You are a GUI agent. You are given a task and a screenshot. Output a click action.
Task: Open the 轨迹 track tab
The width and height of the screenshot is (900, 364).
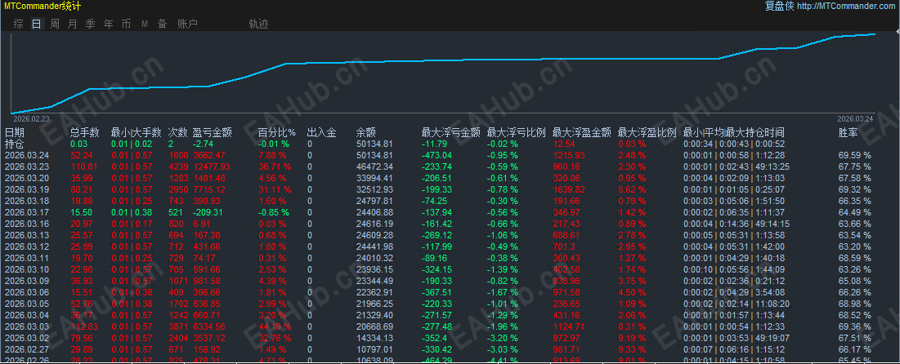point(258,24)
